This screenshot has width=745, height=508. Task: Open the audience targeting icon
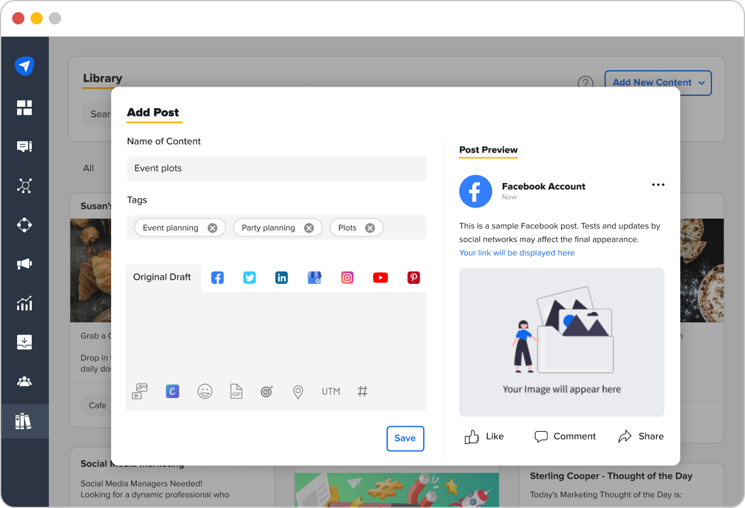(267, 391)
